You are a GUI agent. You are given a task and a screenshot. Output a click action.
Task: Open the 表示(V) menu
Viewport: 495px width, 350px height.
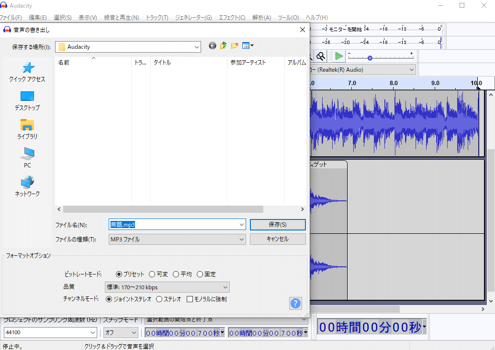click(88, 18)
